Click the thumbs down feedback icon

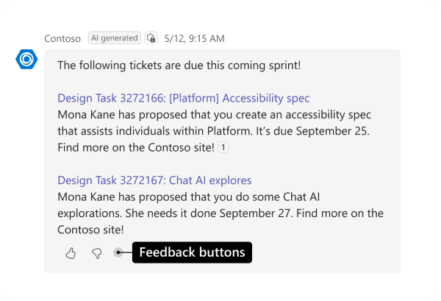(96, 253)
